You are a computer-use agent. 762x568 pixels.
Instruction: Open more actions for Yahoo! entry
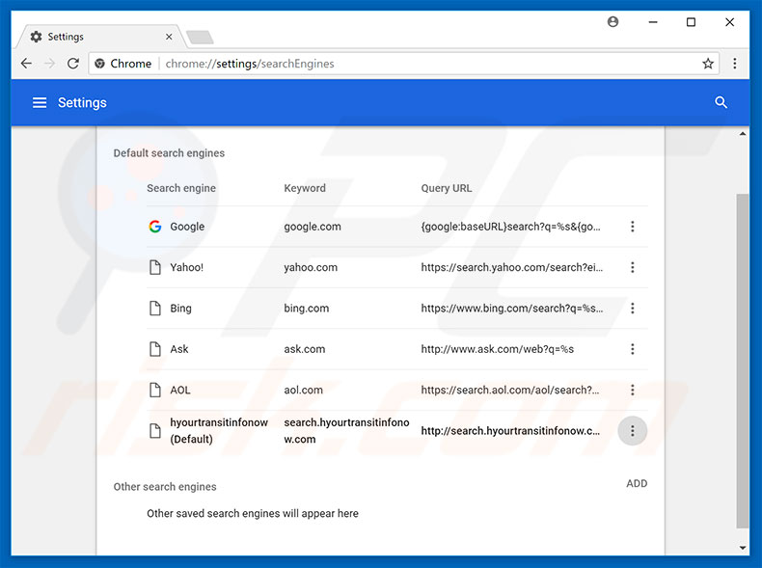(633, 267)
